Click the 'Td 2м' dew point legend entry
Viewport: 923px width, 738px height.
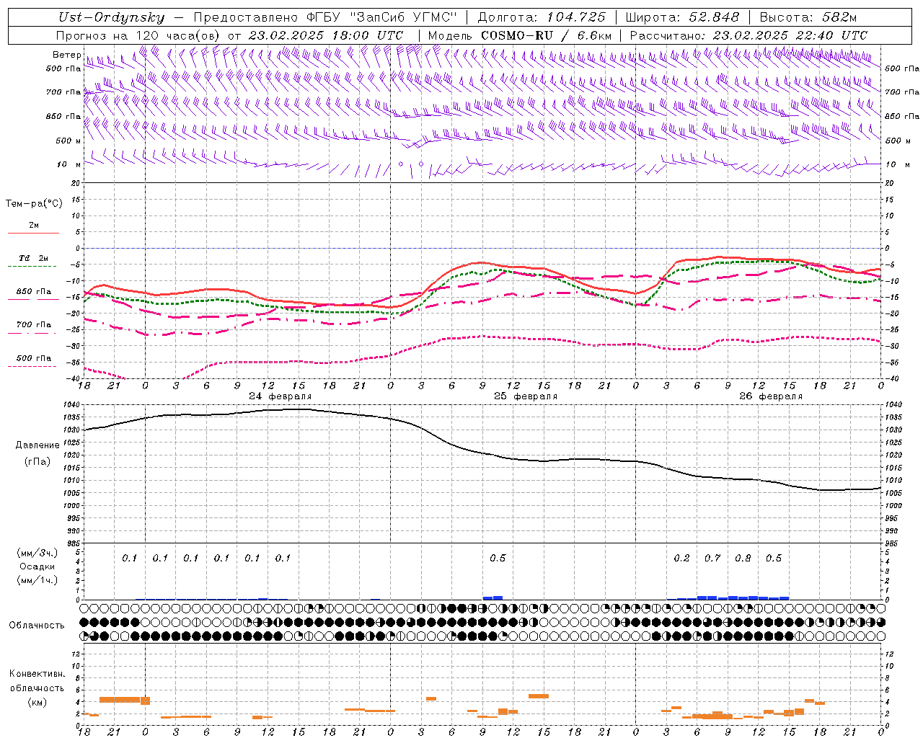(x=33, y=258)
